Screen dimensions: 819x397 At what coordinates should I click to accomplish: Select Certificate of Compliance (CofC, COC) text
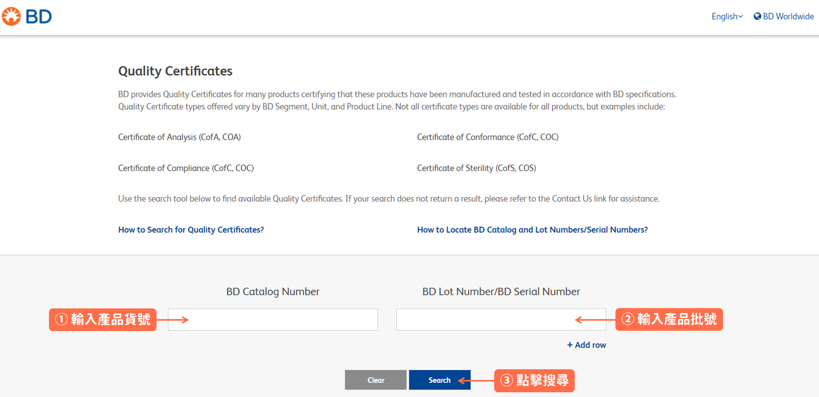186,168
